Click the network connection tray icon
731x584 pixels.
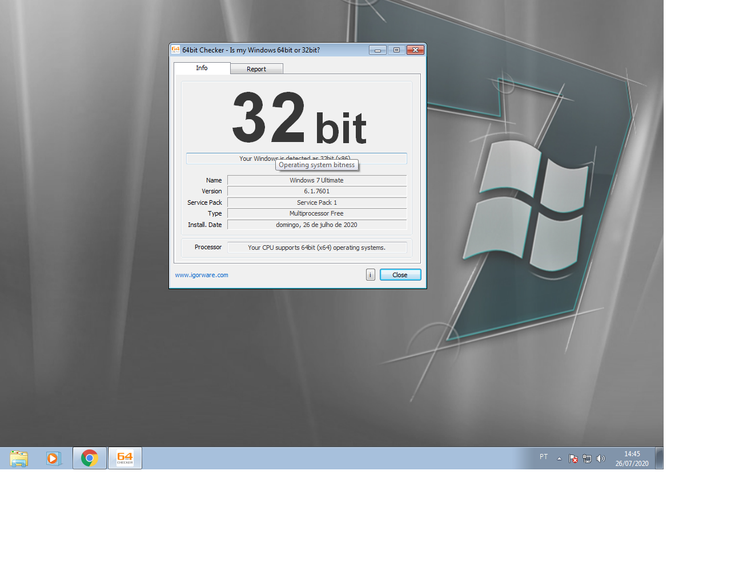tap(587, 459)
